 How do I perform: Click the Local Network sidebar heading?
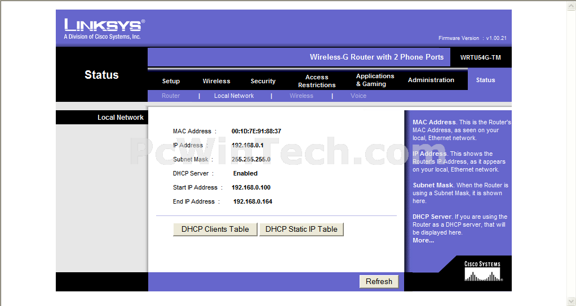point(121,118)
